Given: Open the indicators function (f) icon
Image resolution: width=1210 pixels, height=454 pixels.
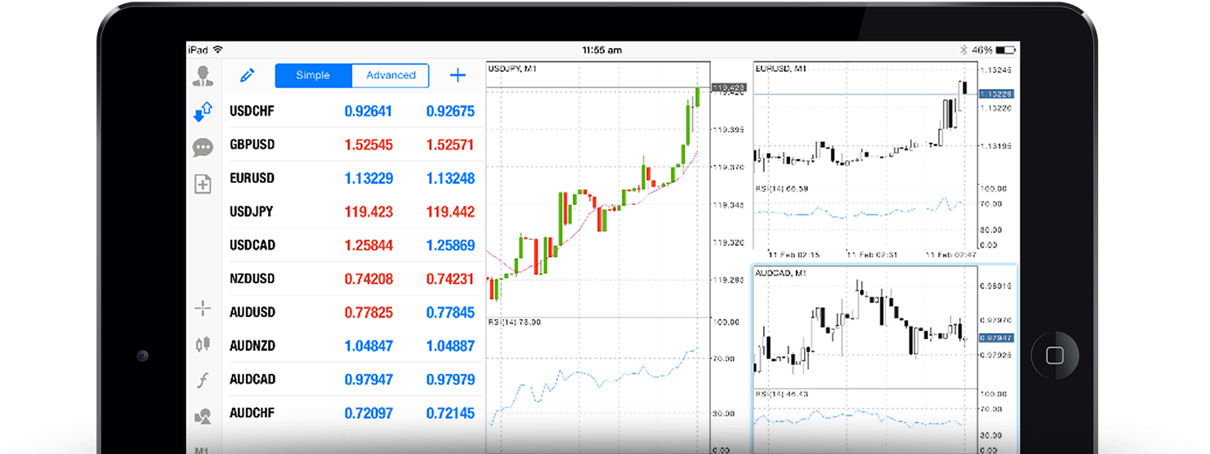Looking at the screenshot, I should 203,381.
